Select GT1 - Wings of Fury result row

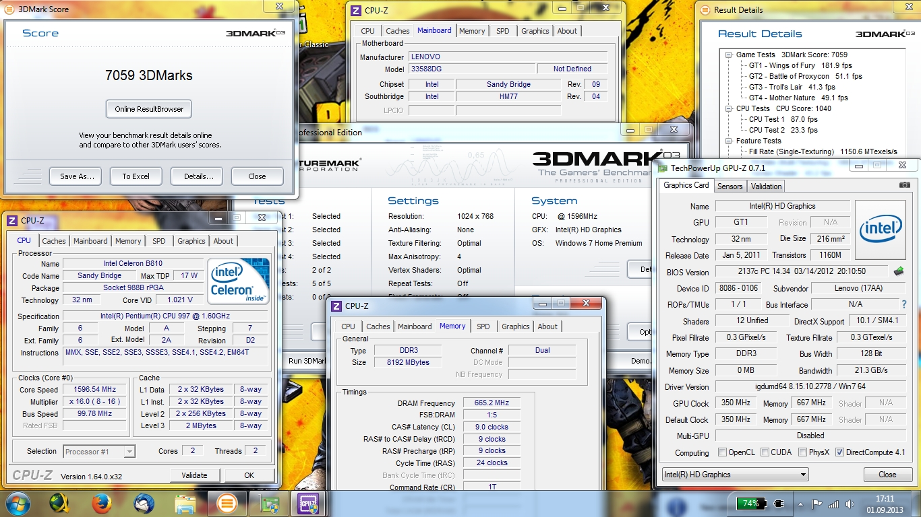(800, 66)
